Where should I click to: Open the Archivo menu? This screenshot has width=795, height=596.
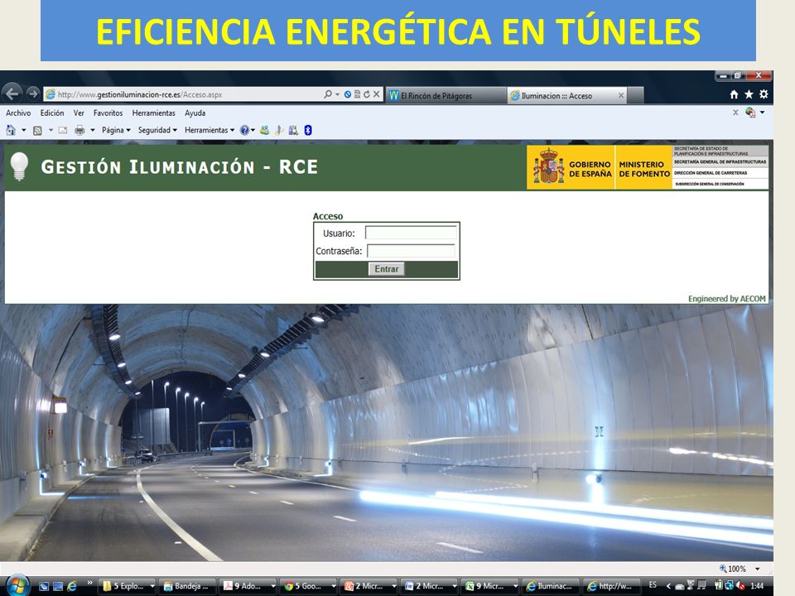(18, 113)
